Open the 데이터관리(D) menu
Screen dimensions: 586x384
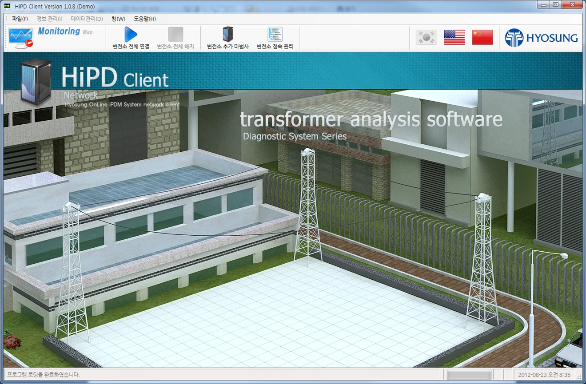pyautogui.click(x=87, y=19)
